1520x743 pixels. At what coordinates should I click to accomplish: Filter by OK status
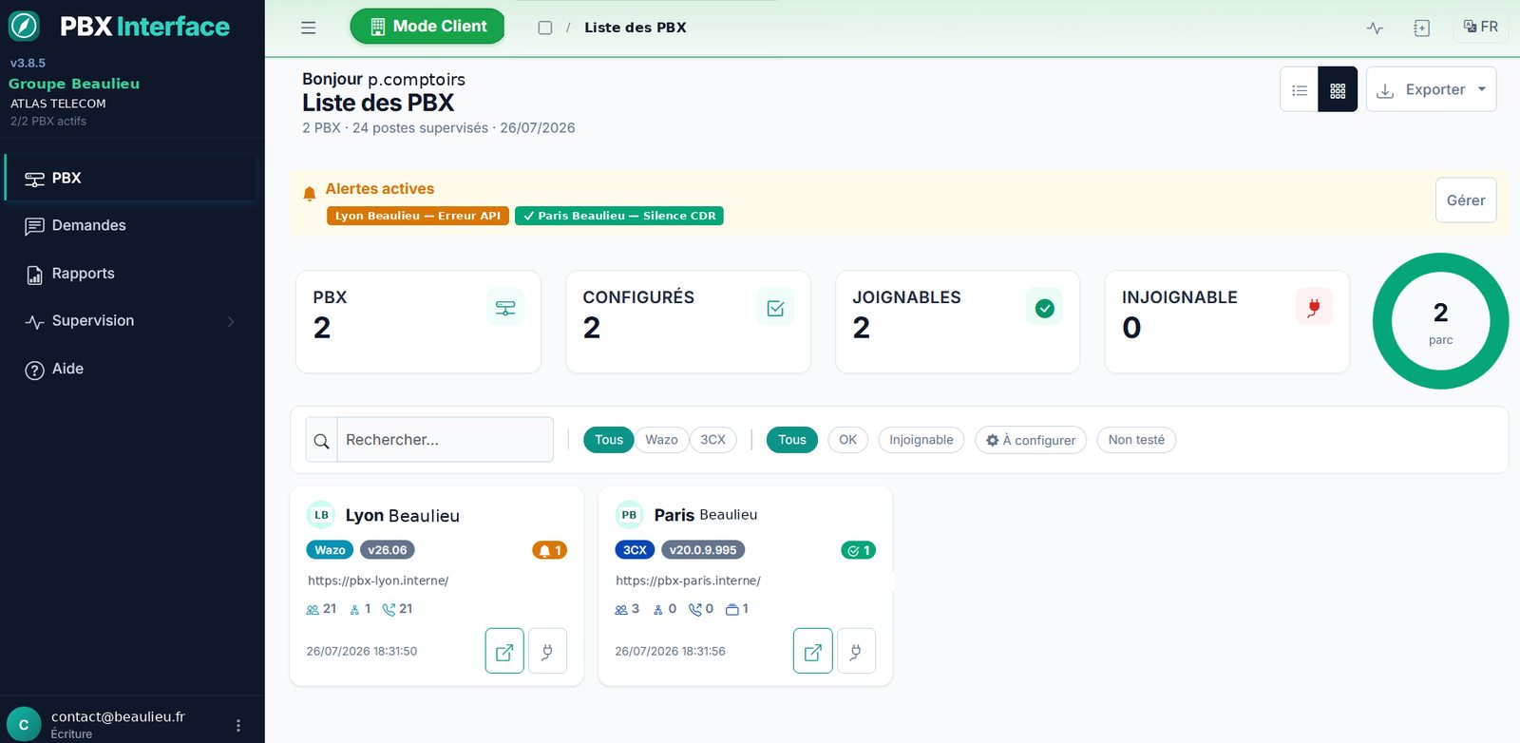[848, 440]
